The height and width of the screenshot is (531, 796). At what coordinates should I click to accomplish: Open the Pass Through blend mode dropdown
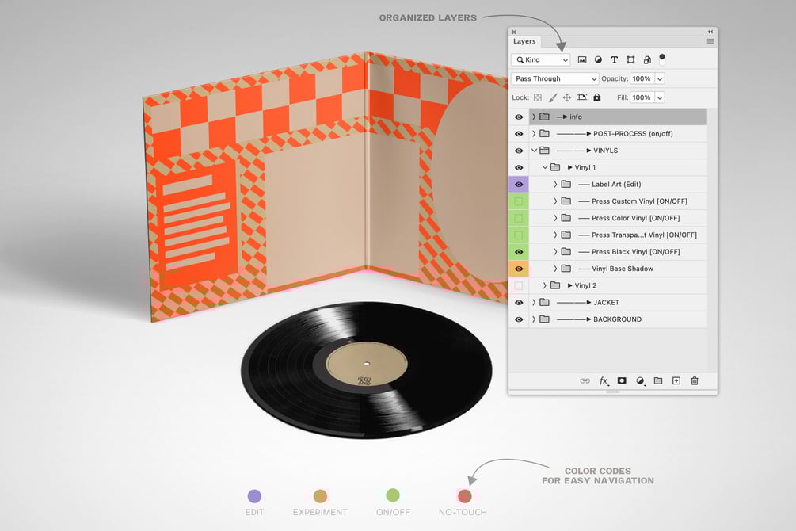[554, 78]
